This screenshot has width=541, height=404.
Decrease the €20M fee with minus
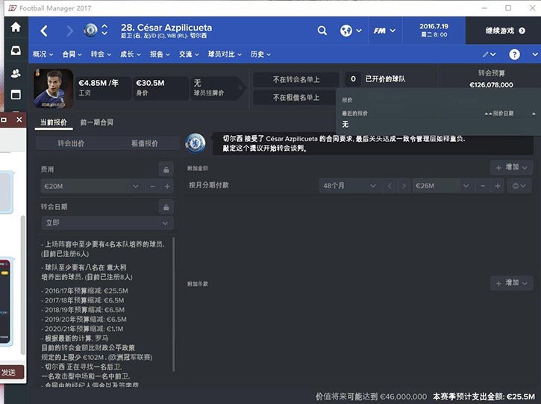pyautogui.click(x=152, y=187)
